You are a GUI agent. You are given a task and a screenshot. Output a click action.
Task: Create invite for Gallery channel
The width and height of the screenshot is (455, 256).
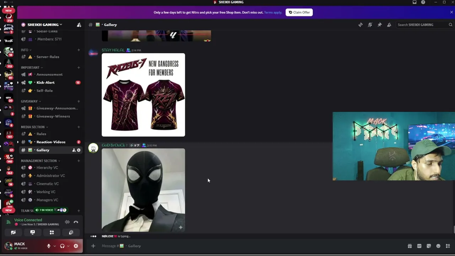74,150
